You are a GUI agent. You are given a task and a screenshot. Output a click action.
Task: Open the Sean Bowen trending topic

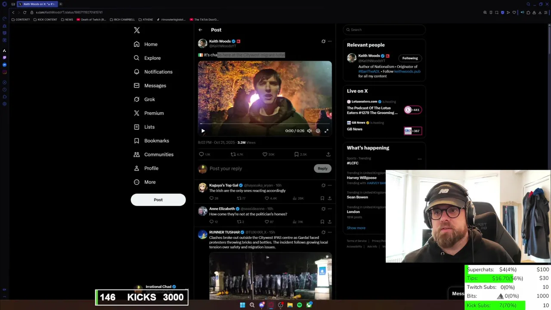357,197
